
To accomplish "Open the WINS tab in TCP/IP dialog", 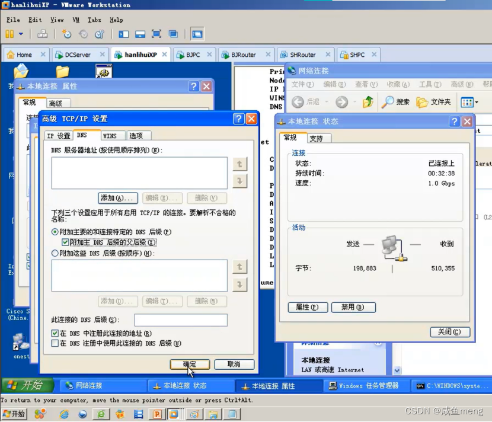I will coord(110,136).
